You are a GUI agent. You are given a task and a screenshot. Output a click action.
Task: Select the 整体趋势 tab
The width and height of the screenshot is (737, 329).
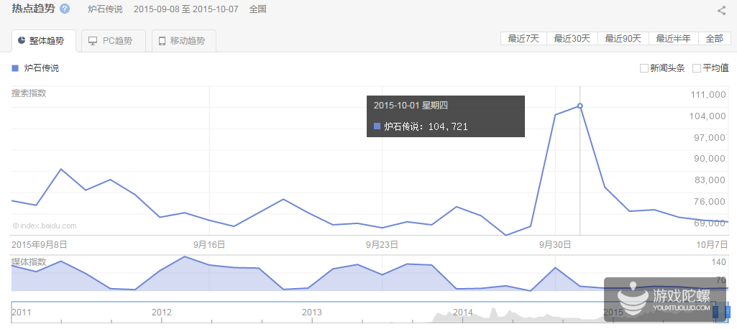pyautogui.click(x=45, y=40)
